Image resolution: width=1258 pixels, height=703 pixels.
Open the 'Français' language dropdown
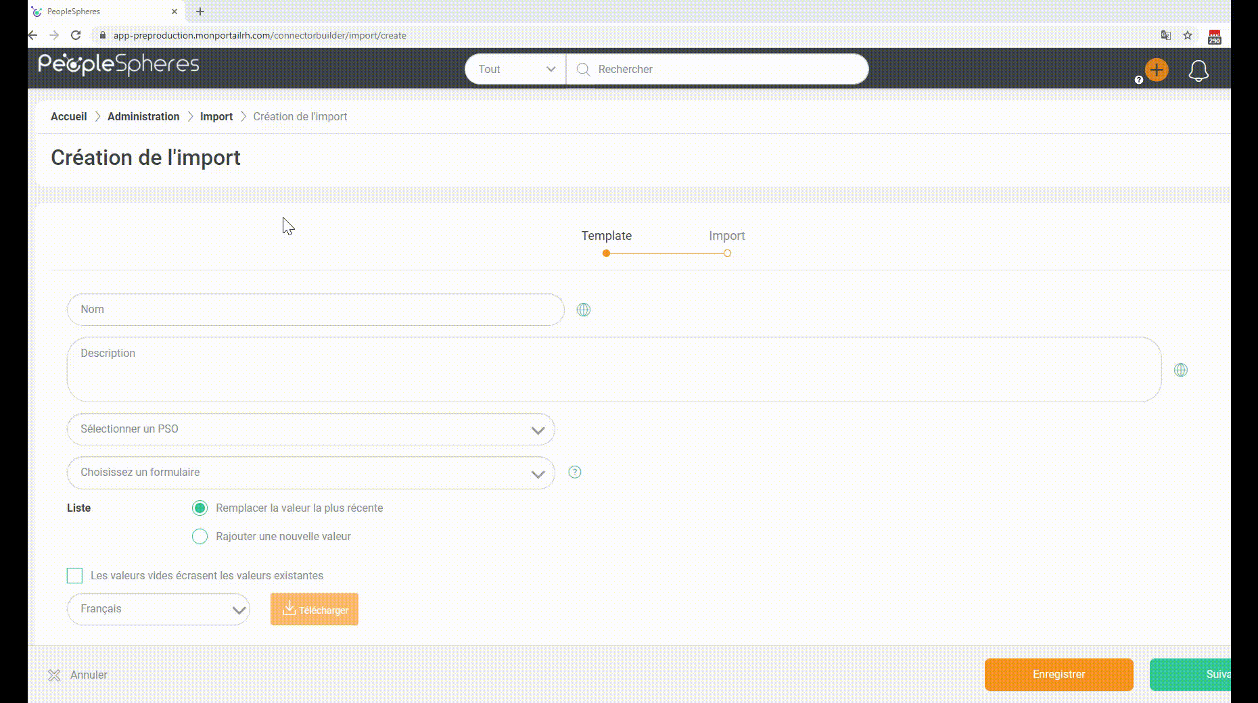[x=158, y=609]
